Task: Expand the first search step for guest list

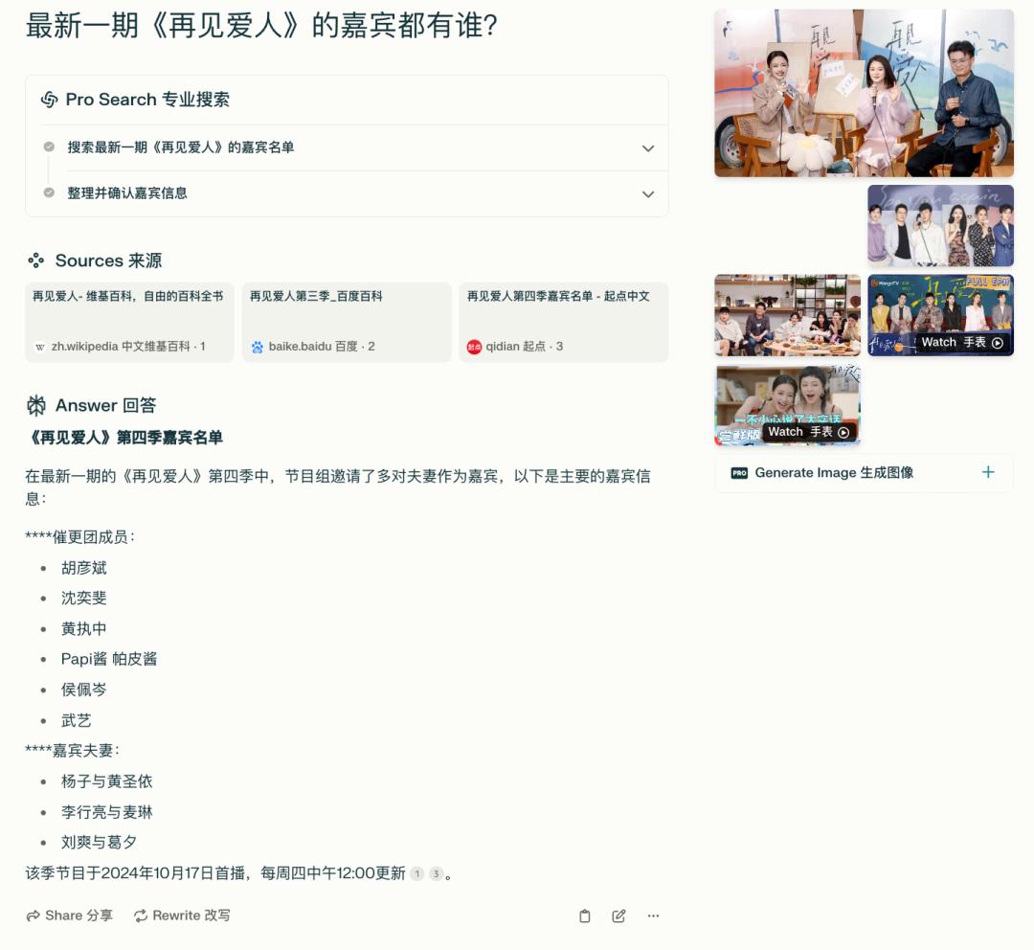Action: [x=648, y=148]
